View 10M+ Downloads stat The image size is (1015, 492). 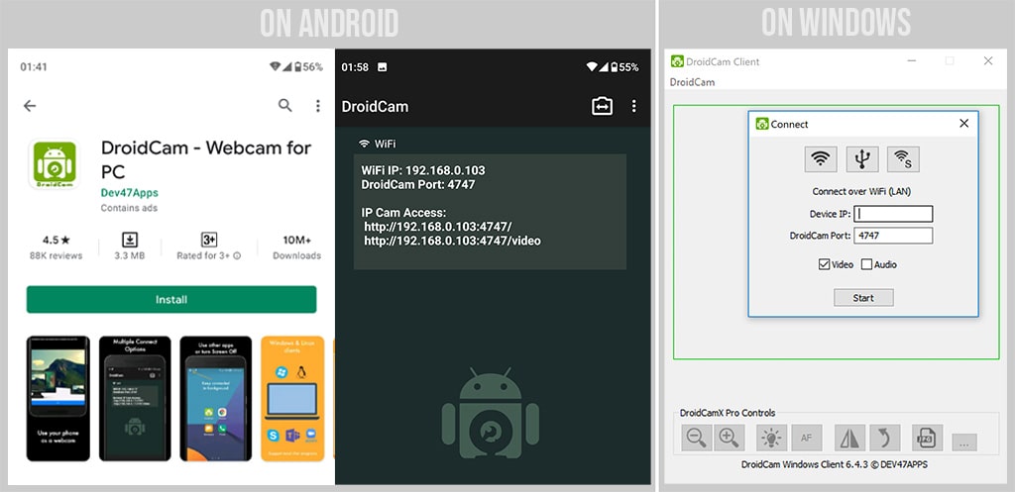tap(296, 246)
